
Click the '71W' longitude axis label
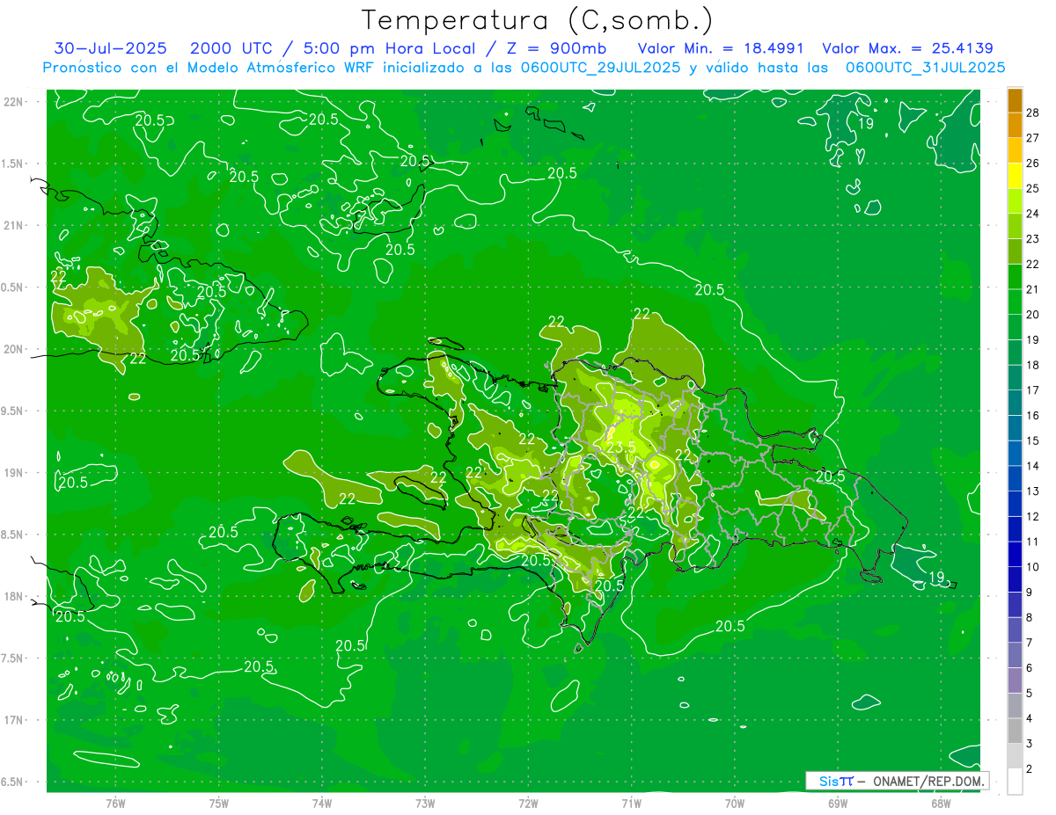click(x=631, y=803)
